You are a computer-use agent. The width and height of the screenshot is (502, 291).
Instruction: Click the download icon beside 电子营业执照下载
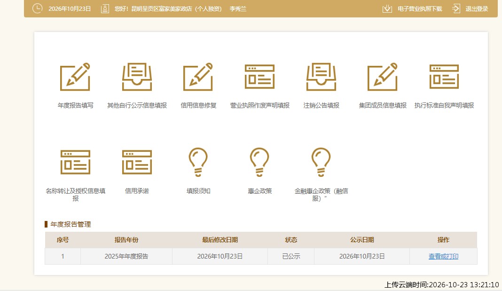coord(387,8)
